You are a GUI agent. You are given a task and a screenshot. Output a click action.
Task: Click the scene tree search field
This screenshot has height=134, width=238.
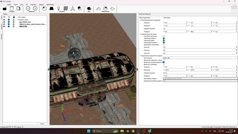click(20, 124)
